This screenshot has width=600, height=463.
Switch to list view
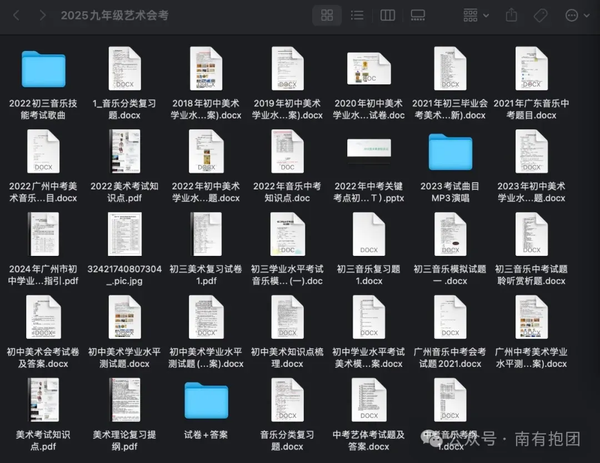pyautogui.click(x=357, y=16)
